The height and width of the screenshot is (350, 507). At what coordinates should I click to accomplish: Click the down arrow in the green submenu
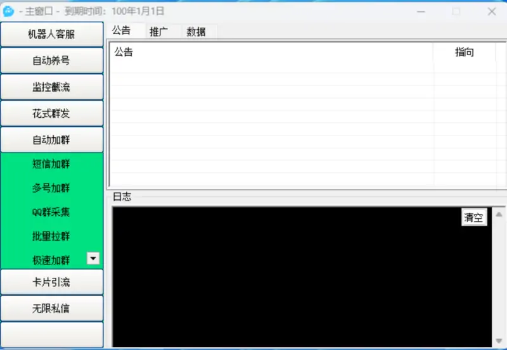click(x=93, y=258)
